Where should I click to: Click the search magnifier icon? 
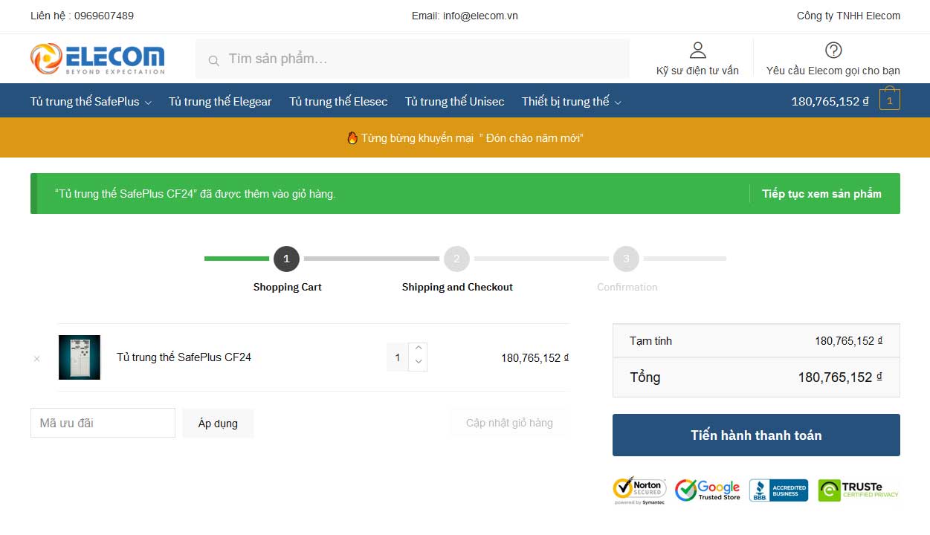click(x=213, y=60)
